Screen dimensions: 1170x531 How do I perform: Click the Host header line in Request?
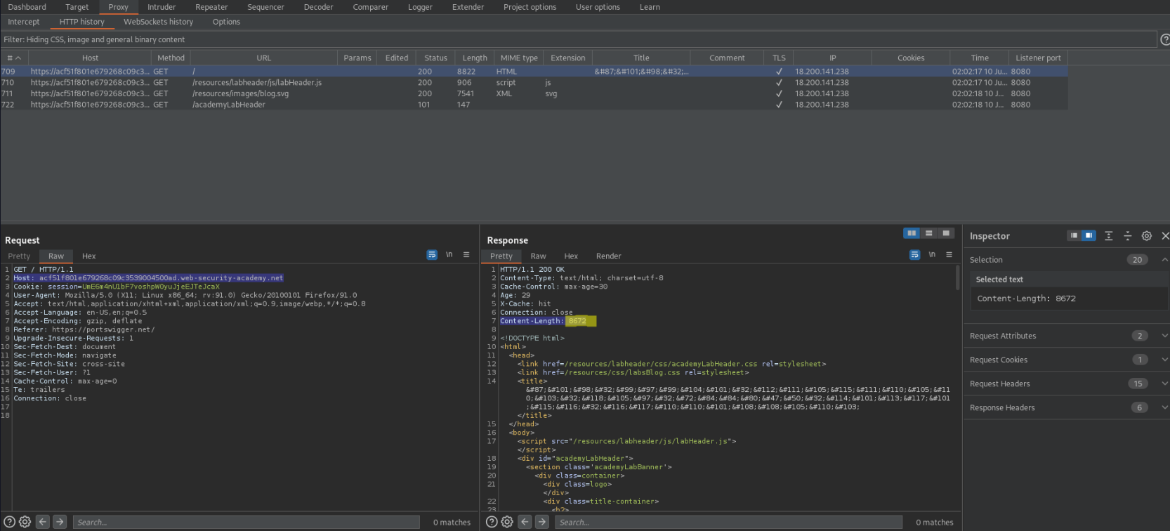click(148, 278)
